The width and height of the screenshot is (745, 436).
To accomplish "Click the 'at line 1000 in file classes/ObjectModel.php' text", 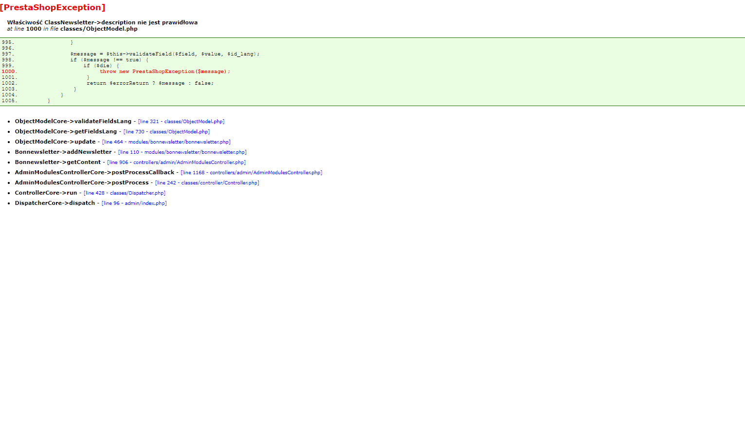I will pyautogui.click(x=73, y=29).
